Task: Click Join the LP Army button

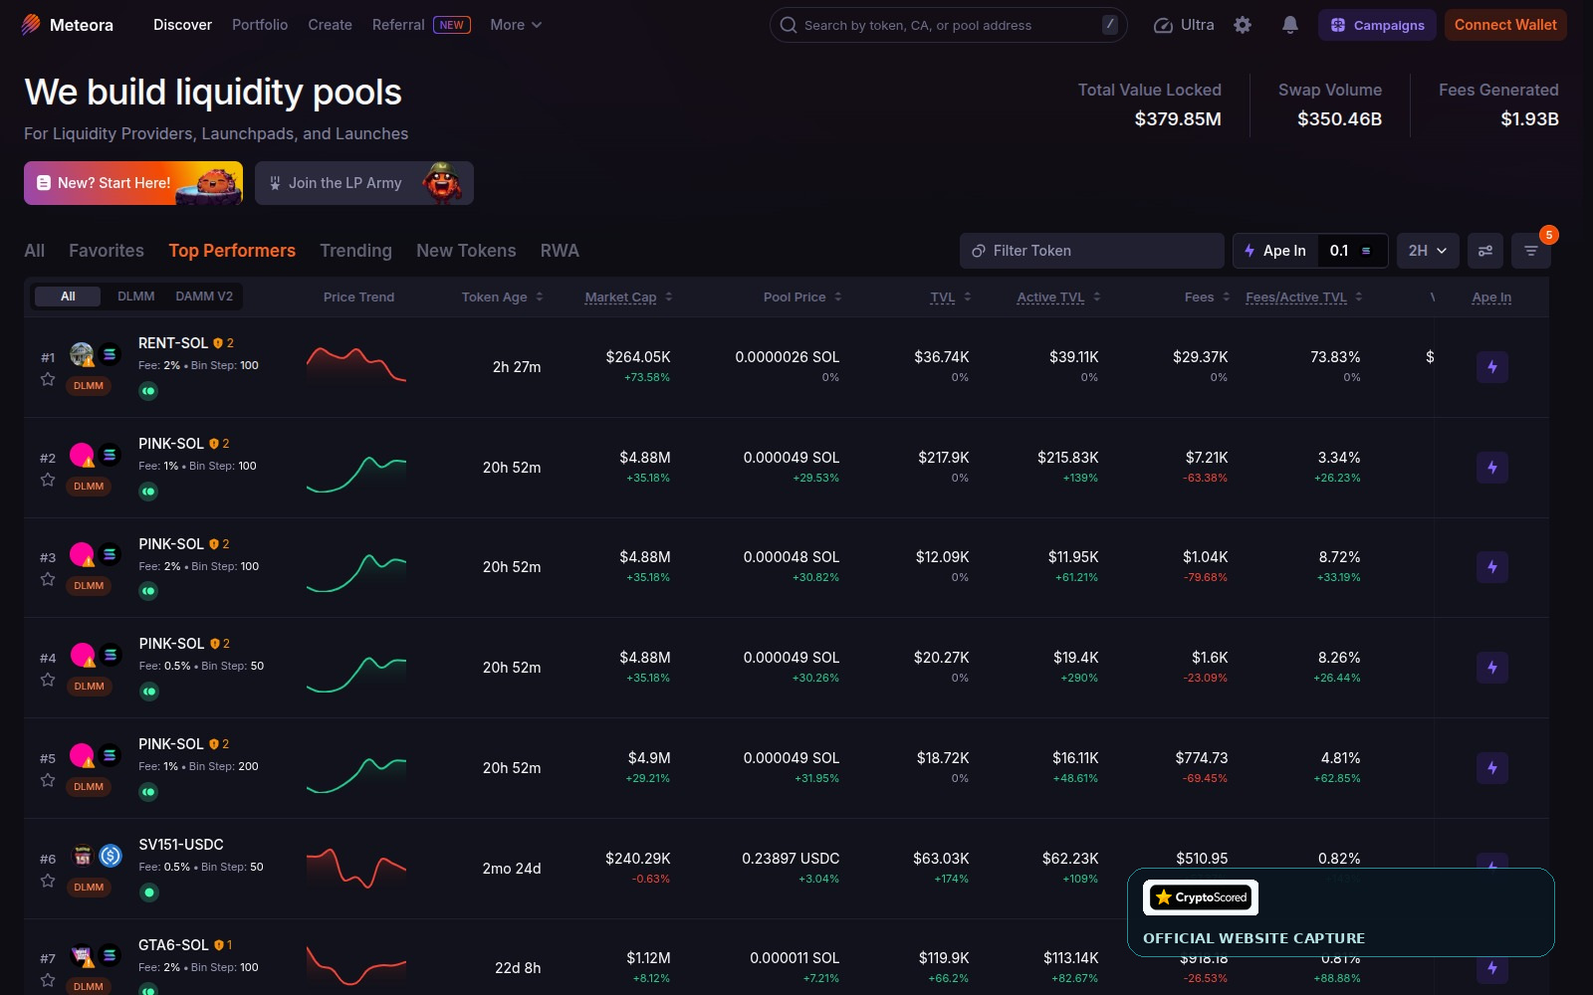Action: click(364, 183)
